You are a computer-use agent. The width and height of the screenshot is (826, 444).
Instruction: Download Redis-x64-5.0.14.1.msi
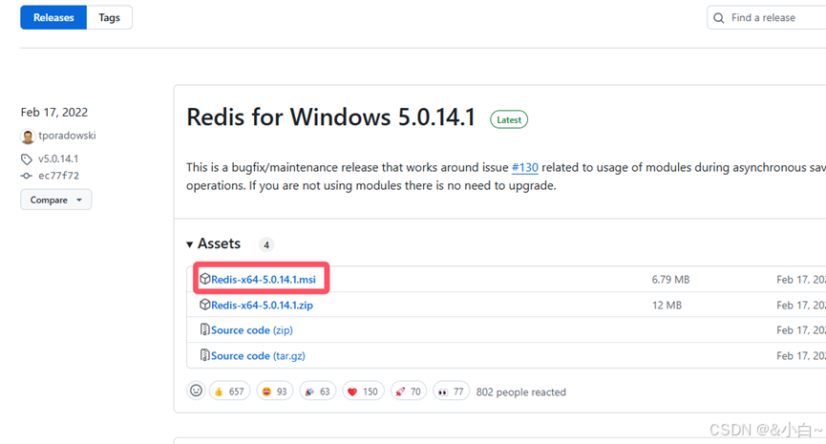pyautogui.click(x=264, y=279)
